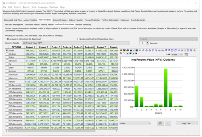Open dropdown arrow next to landscape image icon
The height and width of the screenshot is (137, 202).
133,53
